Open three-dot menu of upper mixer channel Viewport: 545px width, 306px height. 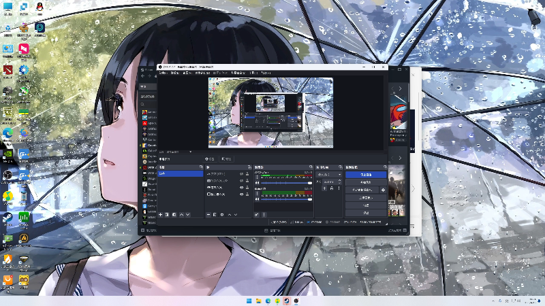(x=258, y=177)
